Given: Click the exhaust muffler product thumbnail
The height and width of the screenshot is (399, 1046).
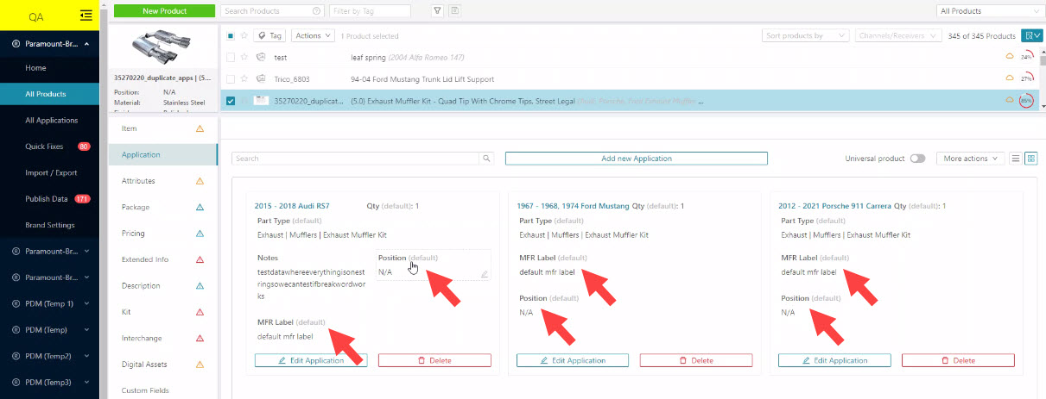Looking at the screenshot, I should pyautogui.click(x=163, y=47).
